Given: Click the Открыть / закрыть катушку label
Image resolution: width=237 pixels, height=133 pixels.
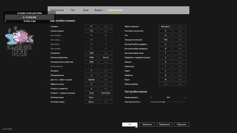Looking at the screenshot, I should tap(63, 93).
